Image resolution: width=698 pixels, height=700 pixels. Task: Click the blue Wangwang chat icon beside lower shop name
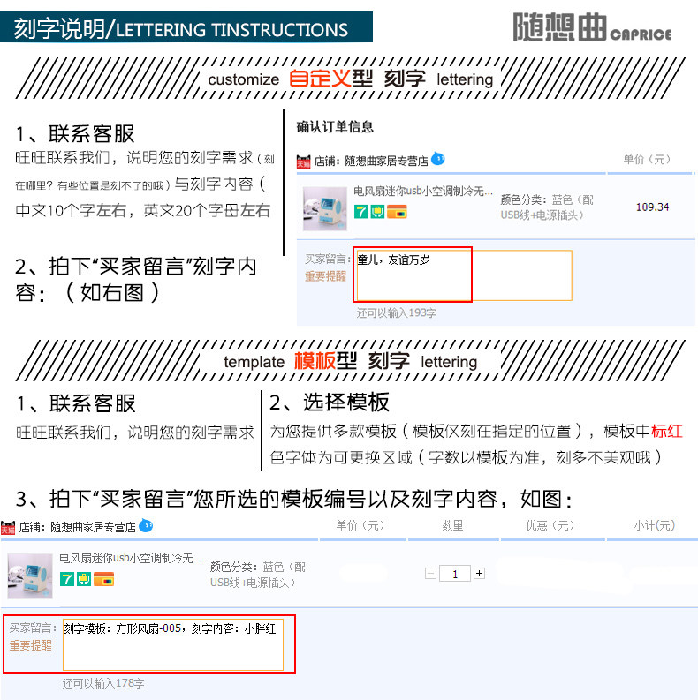coord(146,525)
